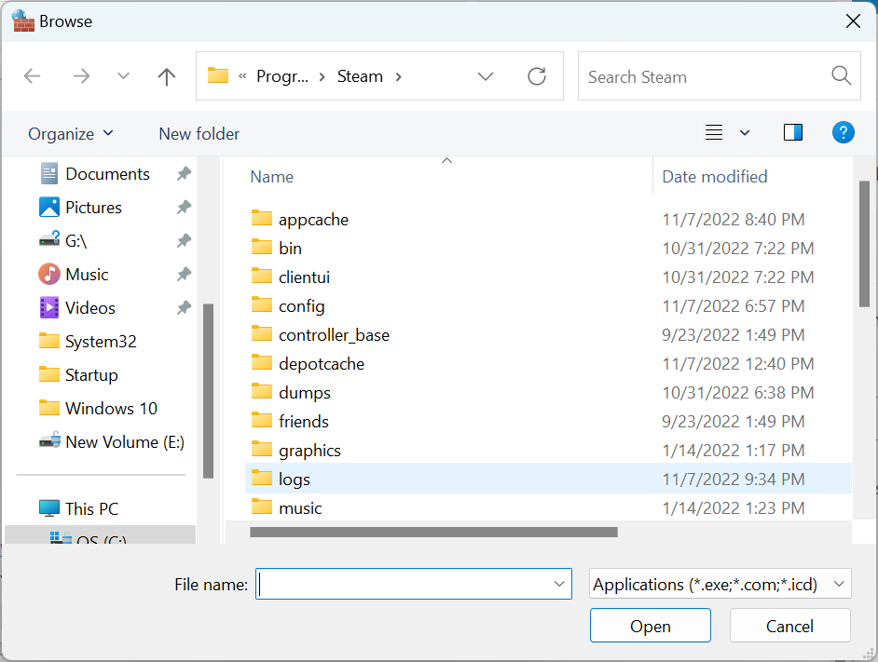Click the pin icon beside Videos
878x662 pixels.
click(x=184, y=308)
